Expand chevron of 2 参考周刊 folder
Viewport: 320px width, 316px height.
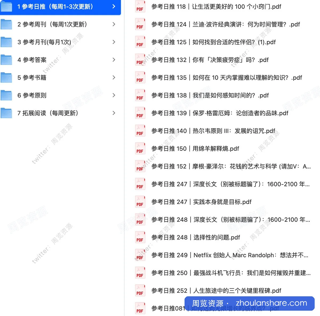[x=114, y=24]
